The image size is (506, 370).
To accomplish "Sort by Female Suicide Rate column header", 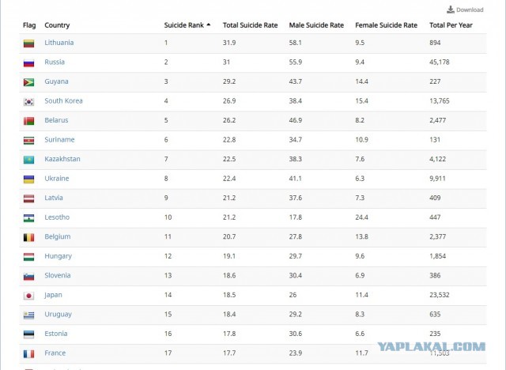I will (386, 25).
